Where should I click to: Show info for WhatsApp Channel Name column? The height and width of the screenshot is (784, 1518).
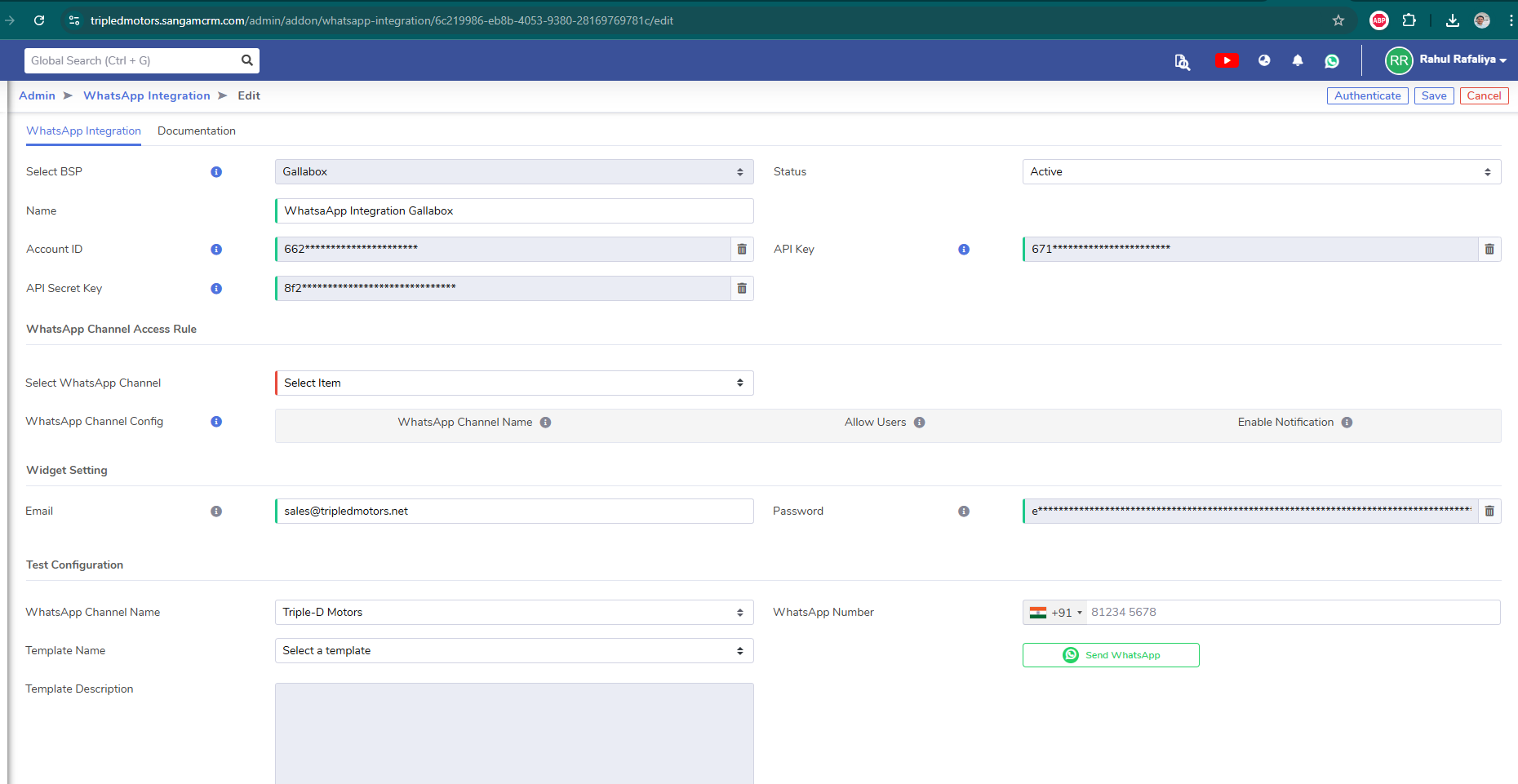point(546,423)
